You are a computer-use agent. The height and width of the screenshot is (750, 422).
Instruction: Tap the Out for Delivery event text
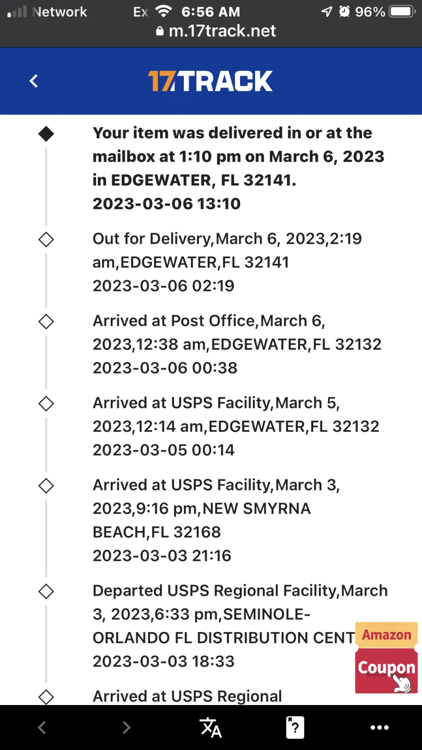pyautogui.click(x=227, y=250)
